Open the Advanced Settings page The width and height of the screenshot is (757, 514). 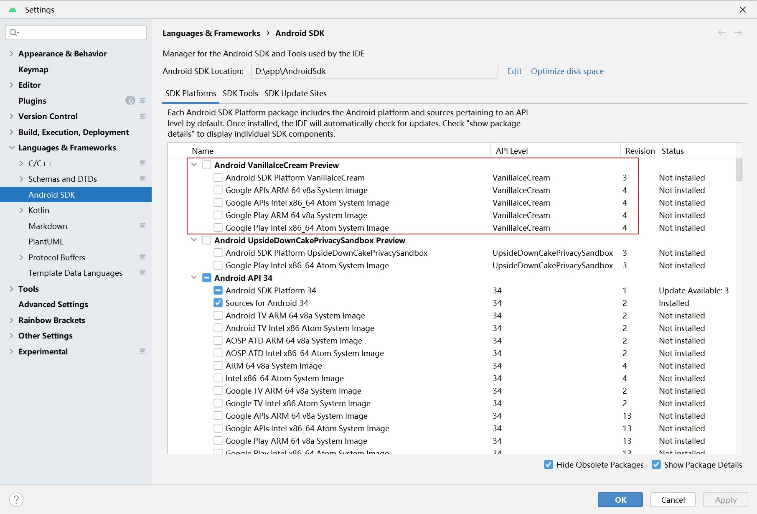53,304
